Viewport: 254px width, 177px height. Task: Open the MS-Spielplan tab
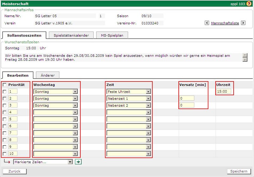coord(112,35)
